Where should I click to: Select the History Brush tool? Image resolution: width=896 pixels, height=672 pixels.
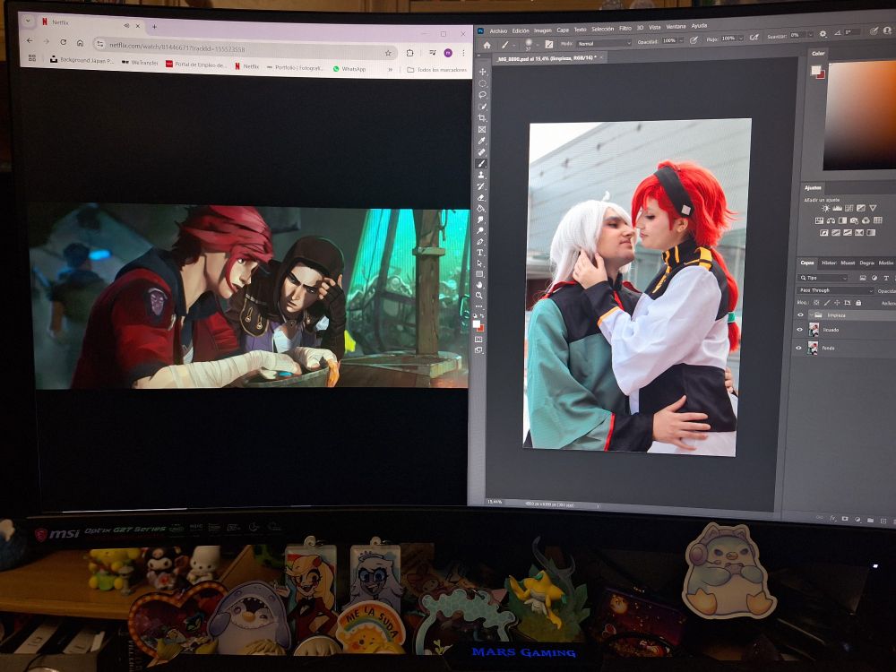481,187
